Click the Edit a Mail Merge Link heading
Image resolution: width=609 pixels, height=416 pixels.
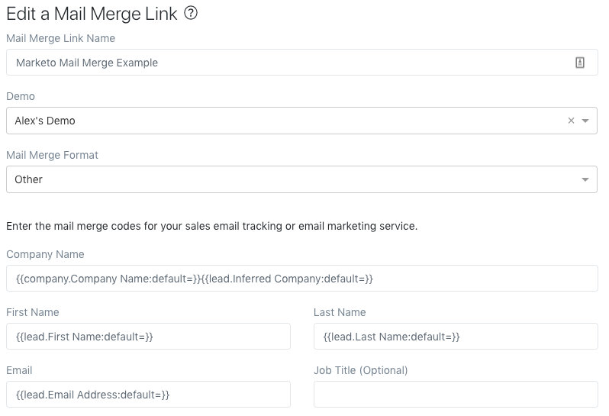(x=92, y=14)
